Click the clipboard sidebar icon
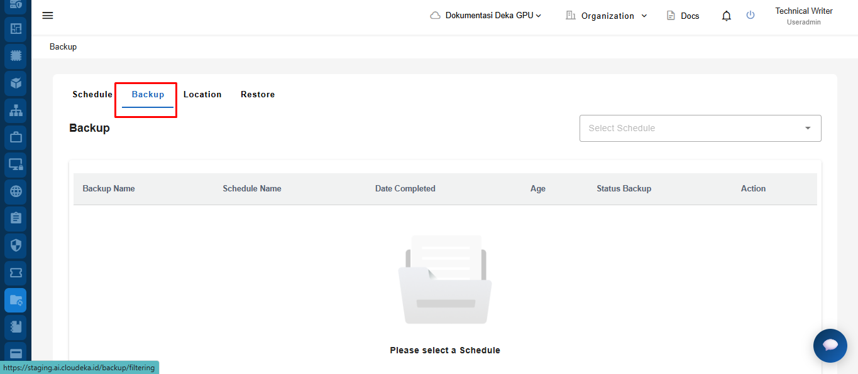858x374 pixels. (x=16, y=218)
